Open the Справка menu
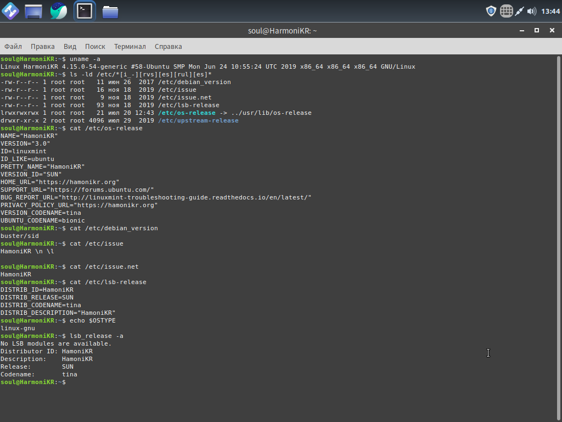Image resolution: width=562 pixels, height=422 pixels. pyautogui.click(x=168, y=47)
